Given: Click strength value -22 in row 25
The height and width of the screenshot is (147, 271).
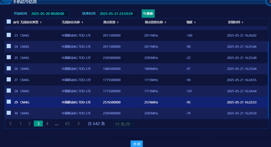Looking at the screenshot, I should tap(188, 58).
